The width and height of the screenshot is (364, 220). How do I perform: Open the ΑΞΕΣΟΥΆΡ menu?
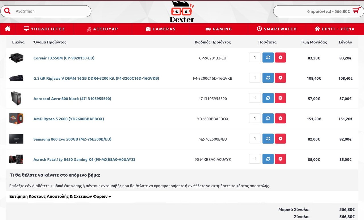[102, 29]
